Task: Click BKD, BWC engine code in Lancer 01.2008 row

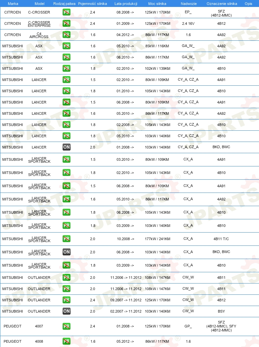Action: click(221, 147)
